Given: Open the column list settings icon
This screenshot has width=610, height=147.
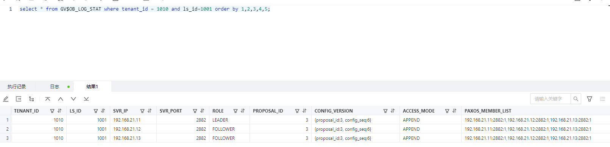Looking at the screenshot, I should point(602,99).
